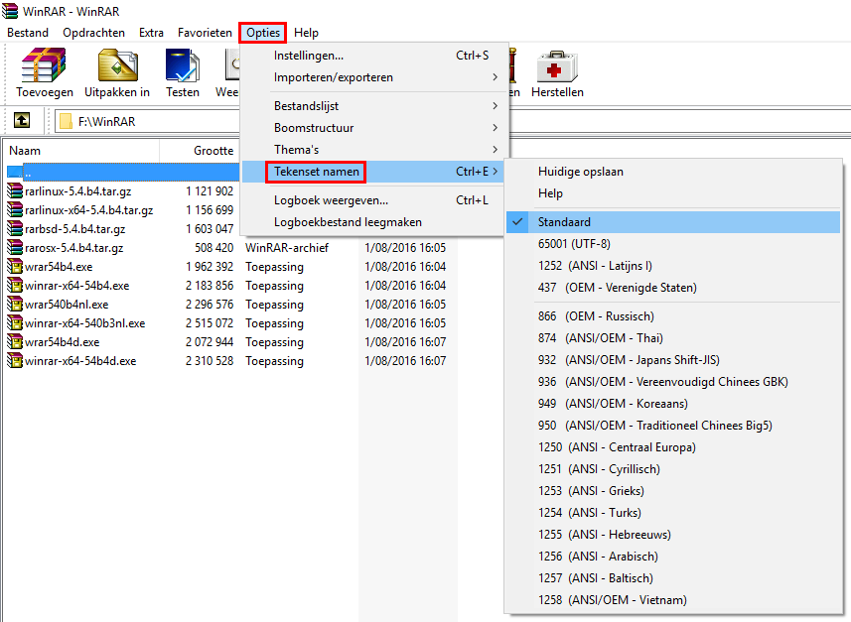Click the rarbsd-5.4.b4.tar.gz archive icon

click(15, 229)
